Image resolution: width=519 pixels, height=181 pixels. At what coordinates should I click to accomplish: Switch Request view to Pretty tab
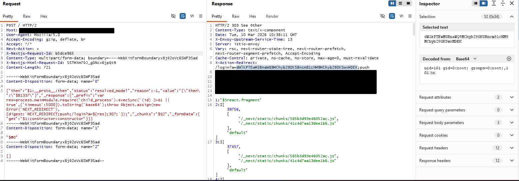point(8,16)
